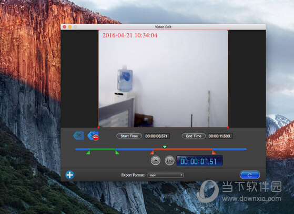Click the orange segment of the timeline
The width and height of the screenshot is (294, 214).
[x=183, y=149]
